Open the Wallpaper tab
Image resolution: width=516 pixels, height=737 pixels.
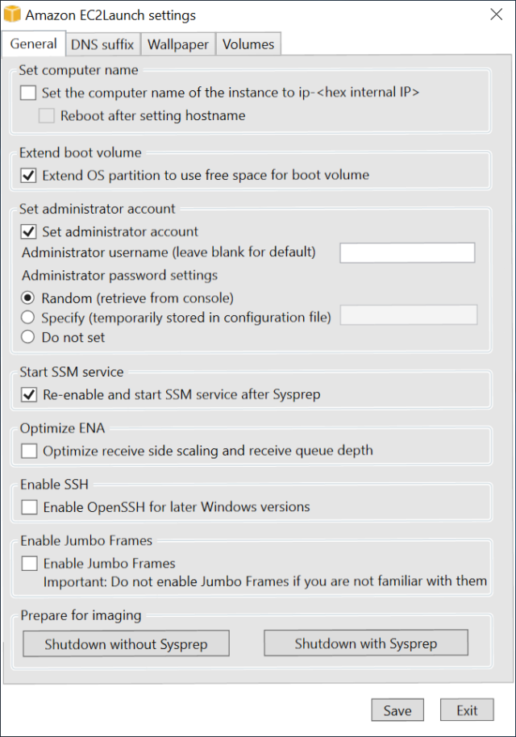click(x=178, y=44)
